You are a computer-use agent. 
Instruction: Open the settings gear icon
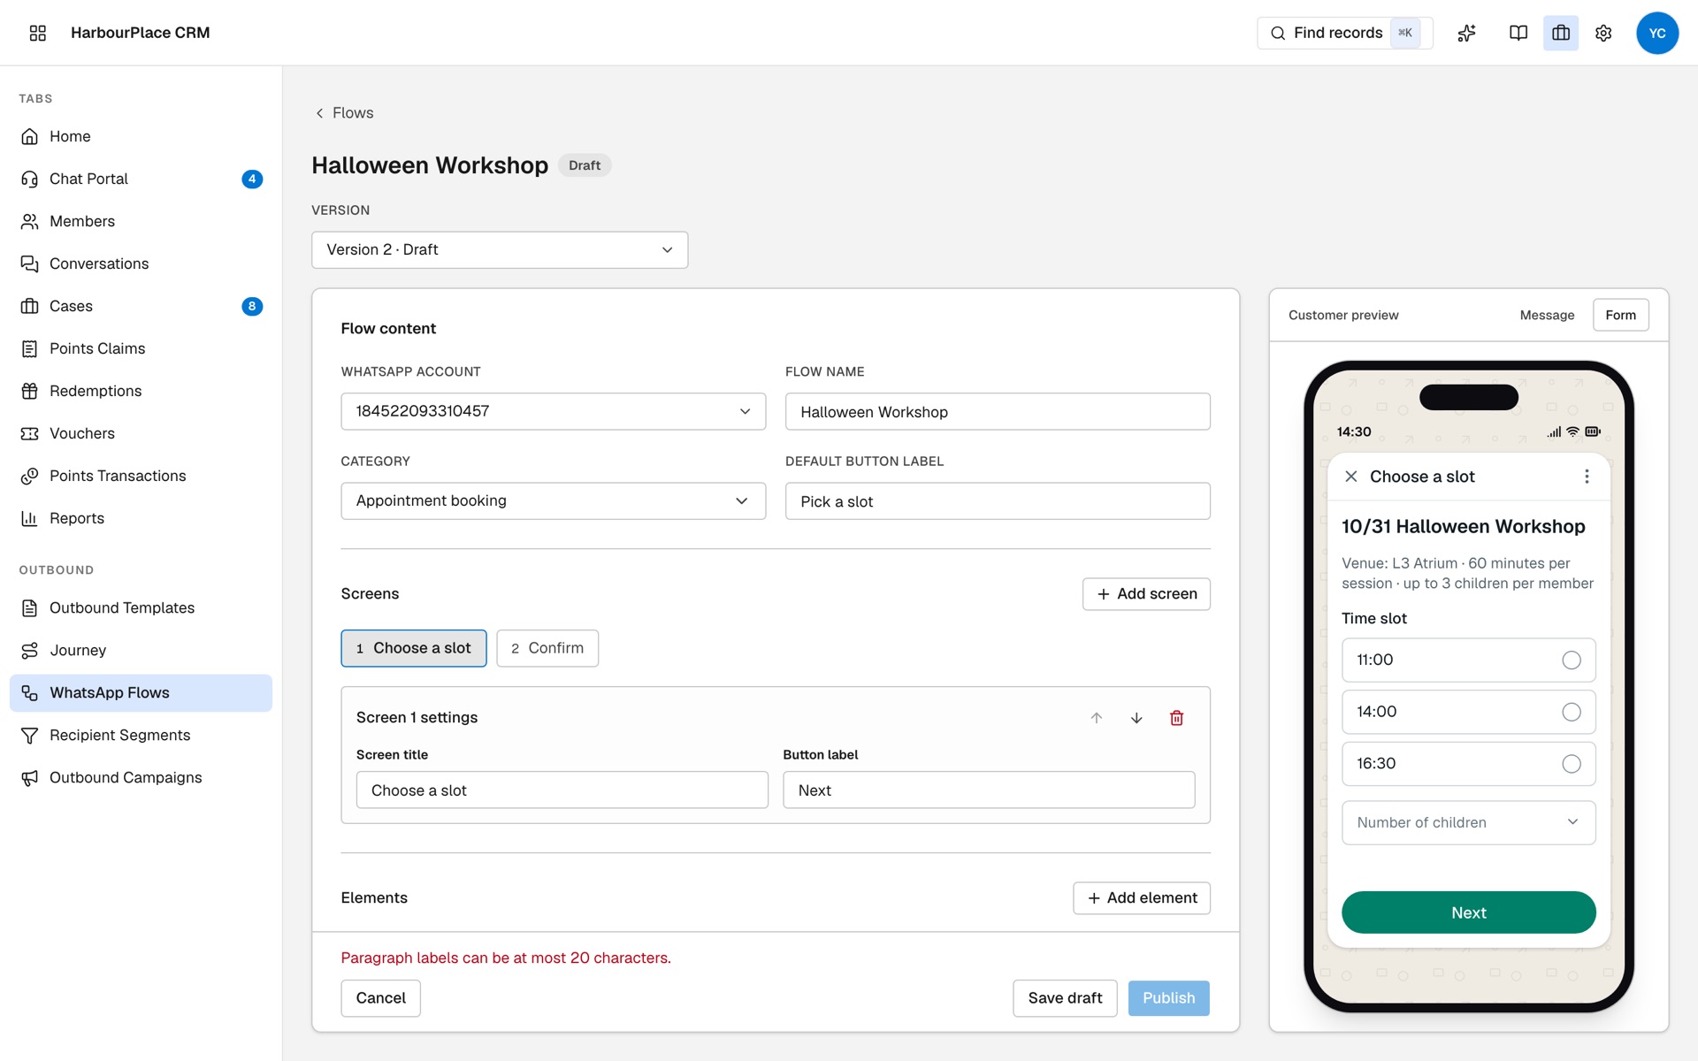[x=1603, y=33]
